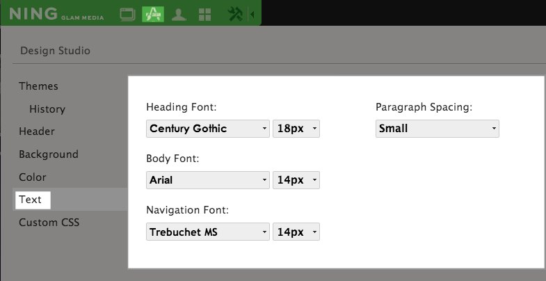Switch to the Background section

pos(49,154)
